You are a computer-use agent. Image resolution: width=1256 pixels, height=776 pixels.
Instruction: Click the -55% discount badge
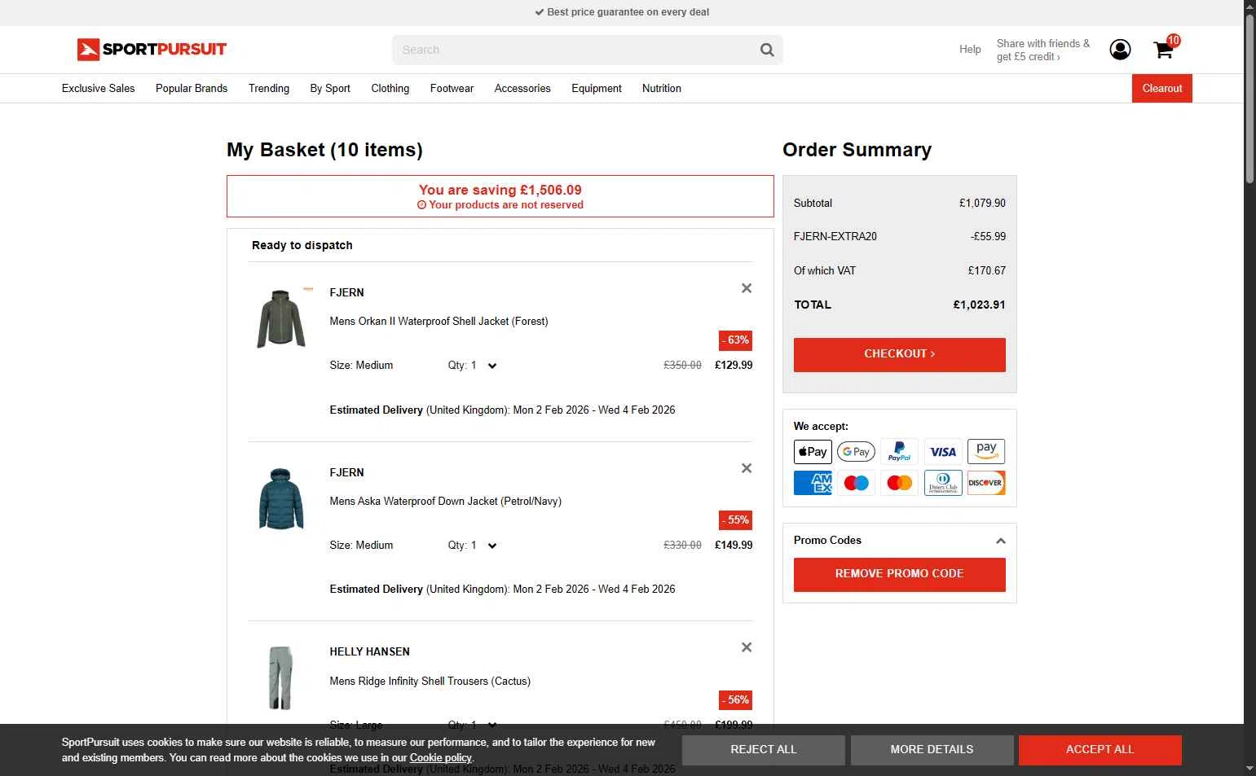tap(735, 520)
